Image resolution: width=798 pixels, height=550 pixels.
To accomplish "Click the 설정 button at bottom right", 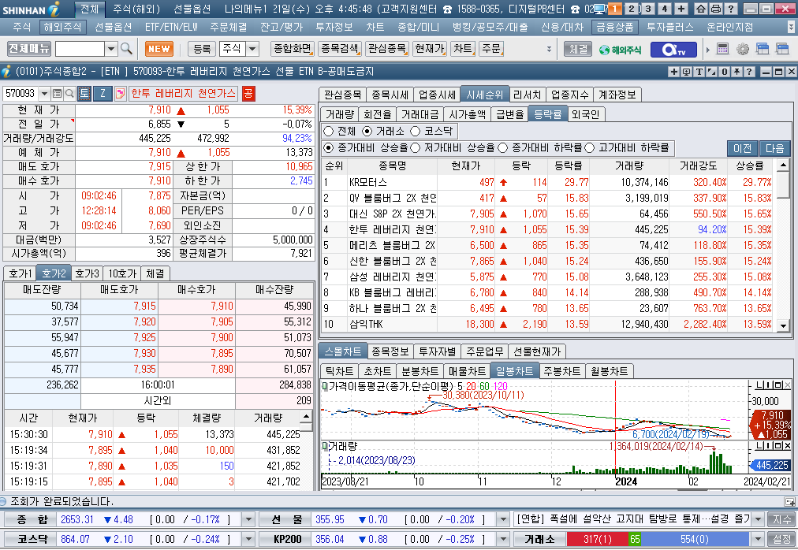I will [781, 539].
